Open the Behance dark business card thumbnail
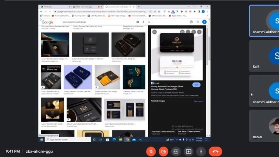The image size is (279, 157). [x=90, y=44]
